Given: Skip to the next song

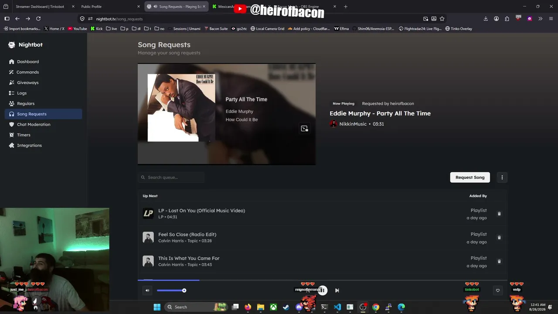Looking at the screenshot, I should pyautogui.click(x=337, y=290).
